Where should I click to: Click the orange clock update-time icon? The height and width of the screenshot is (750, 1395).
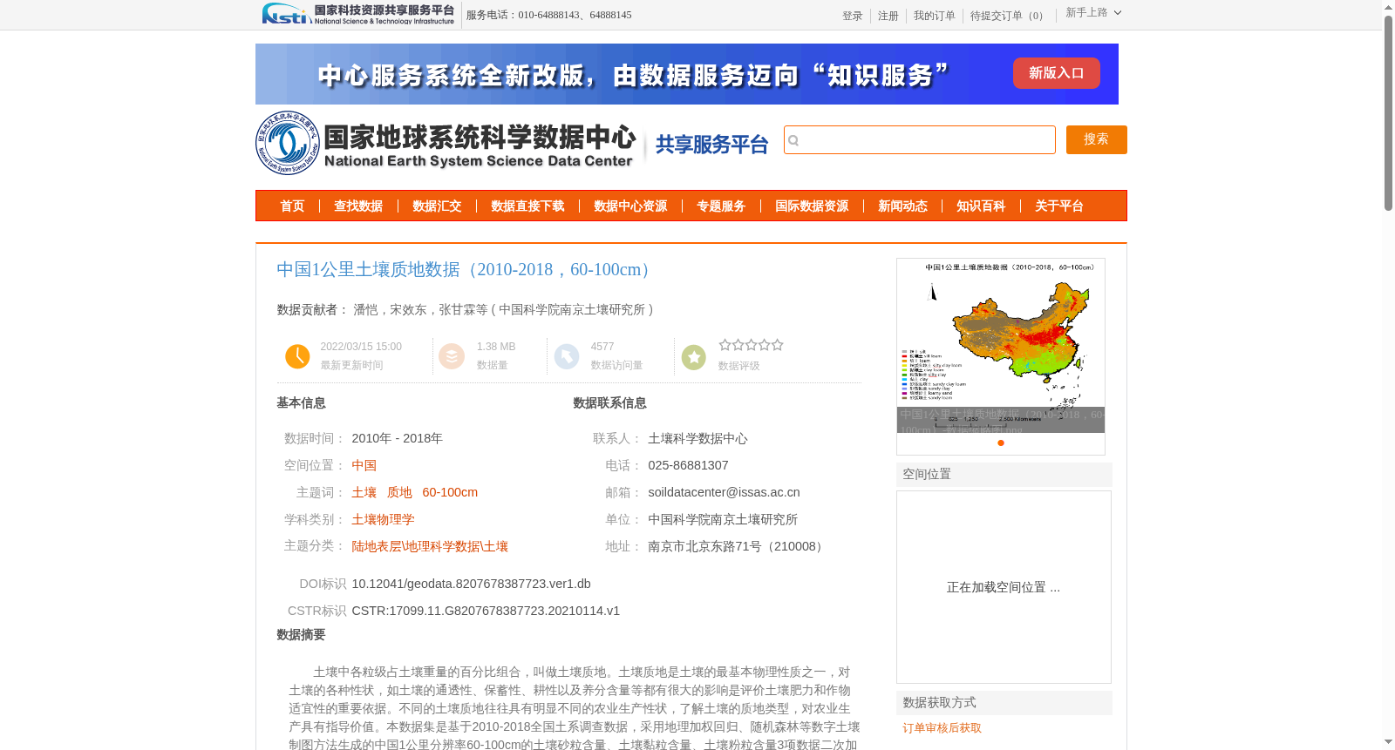[297, 356]
